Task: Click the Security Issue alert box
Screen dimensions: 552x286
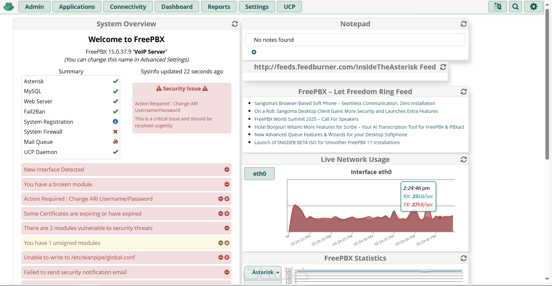Action: click(182, 108)
